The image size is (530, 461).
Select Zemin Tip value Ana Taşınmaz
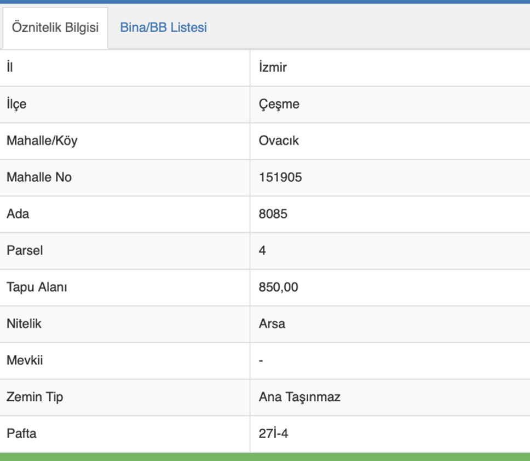[x=299, y=397]
